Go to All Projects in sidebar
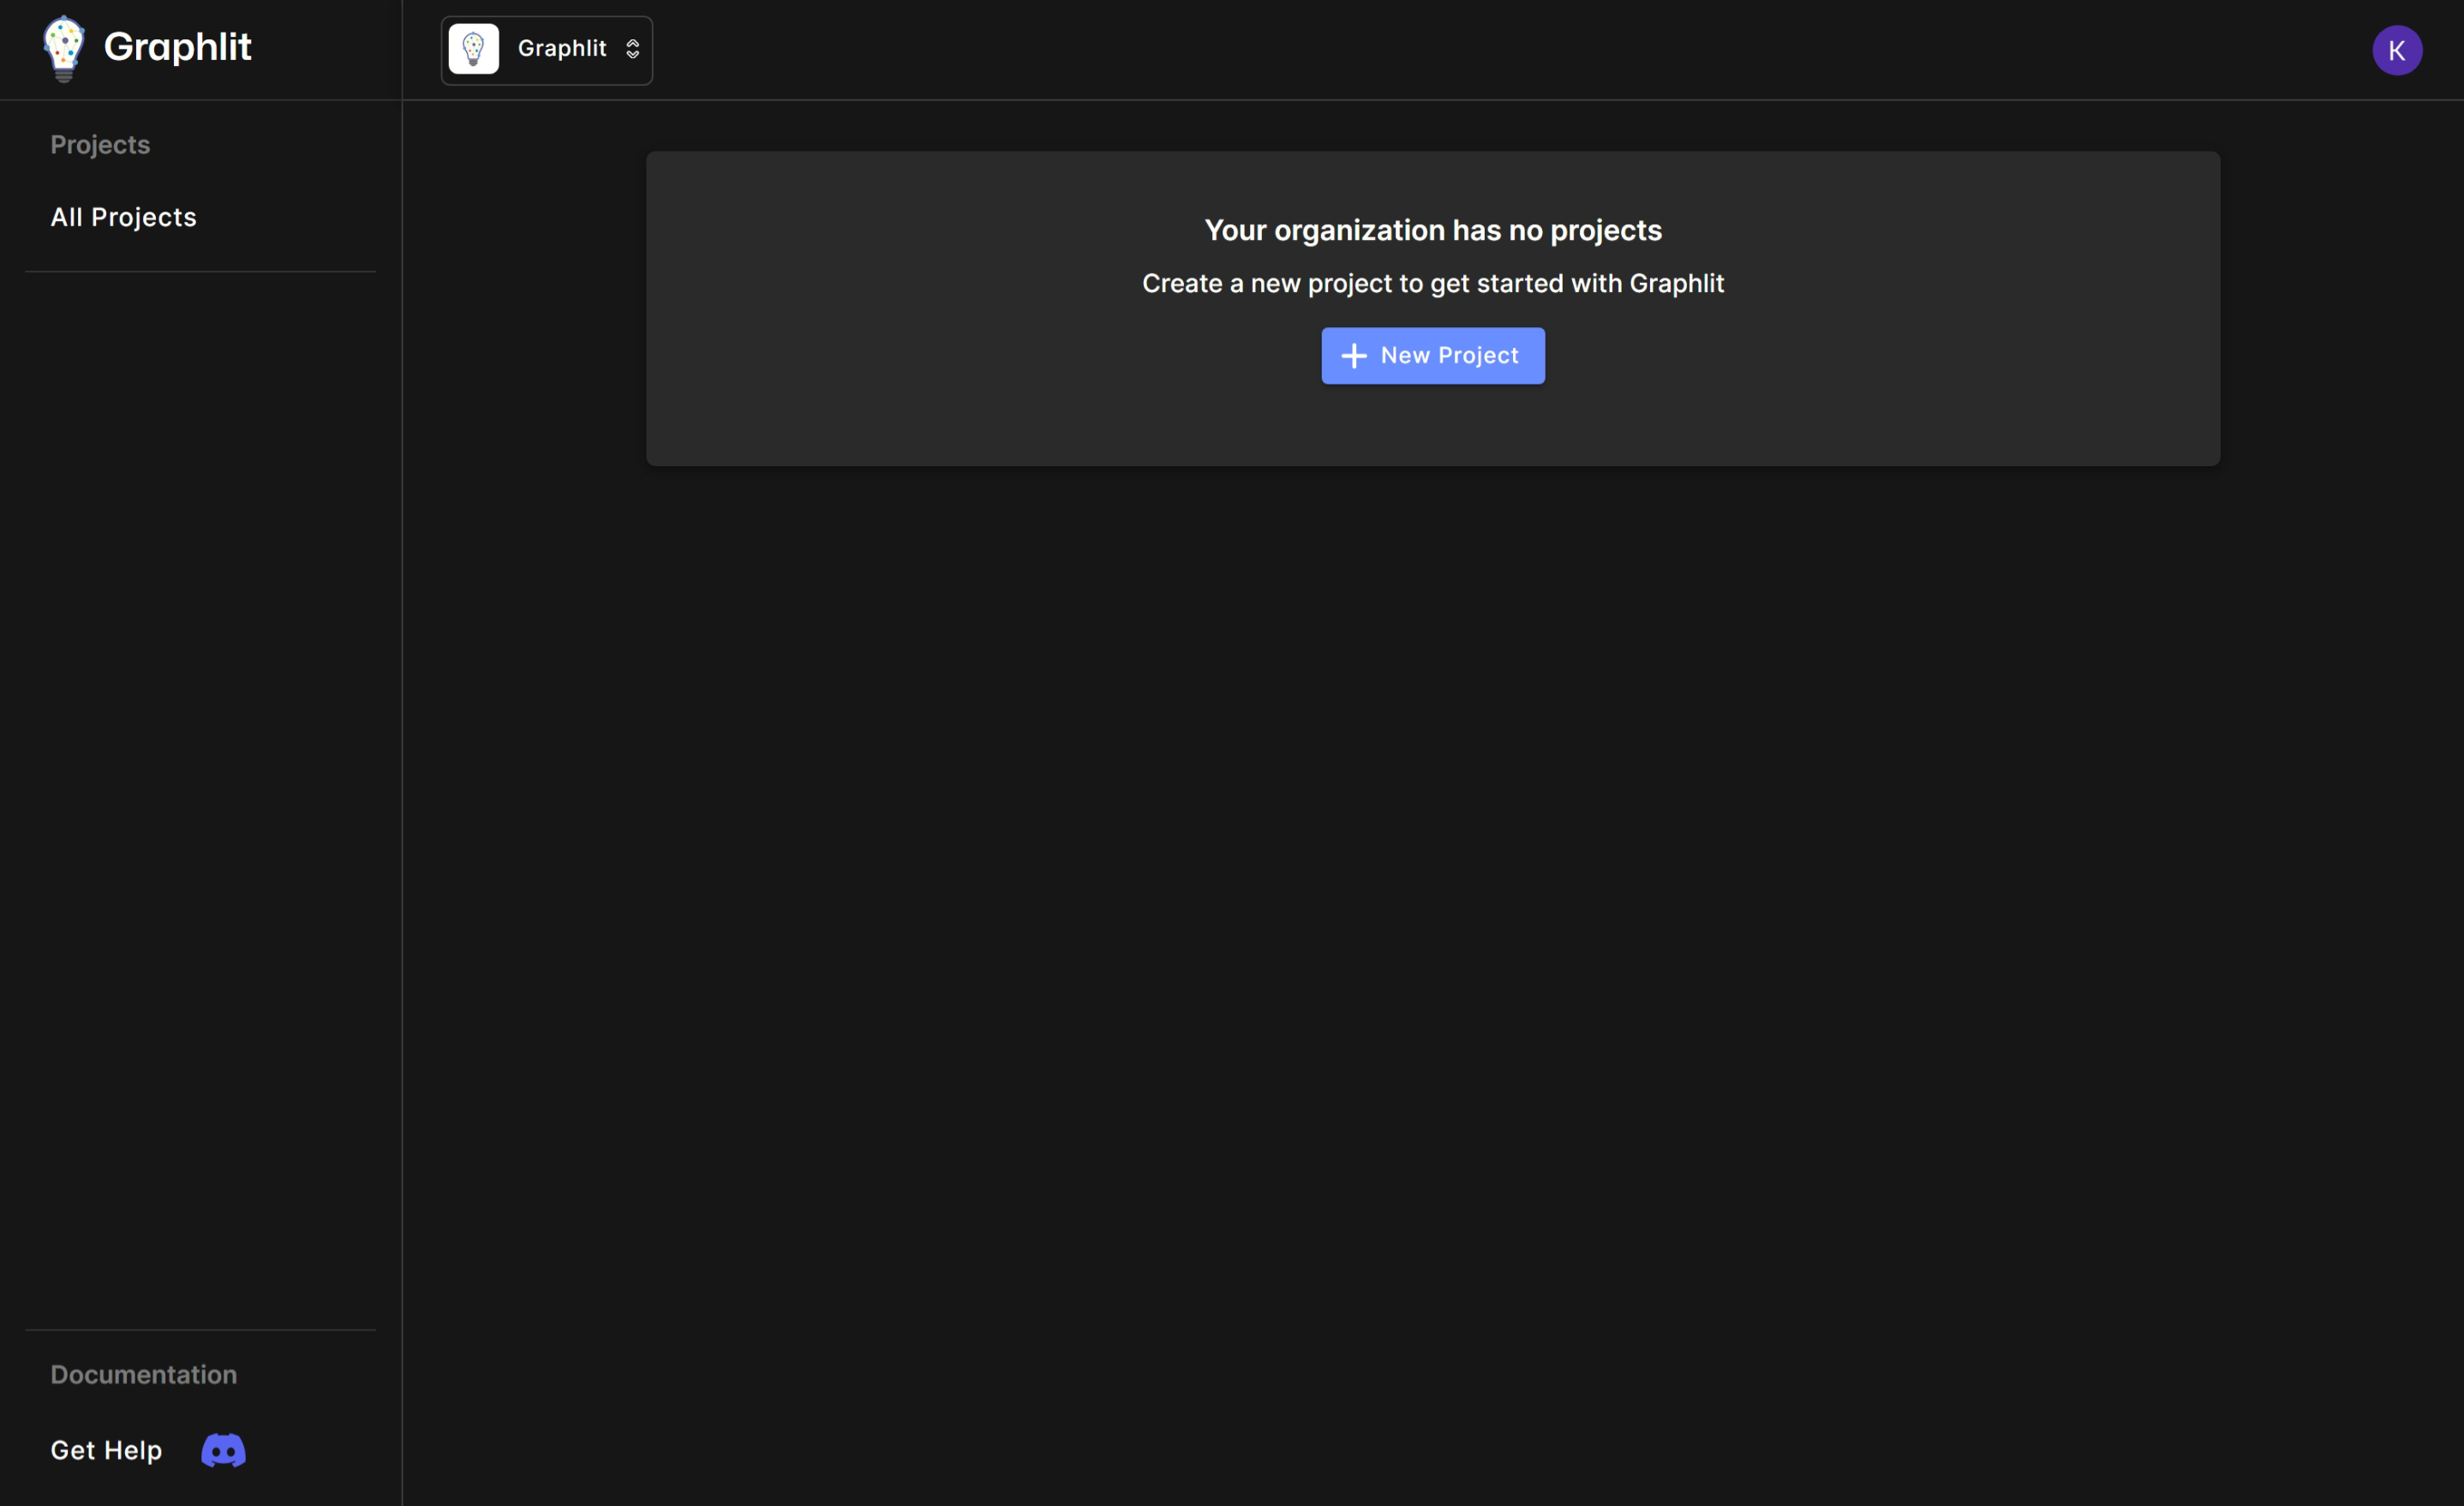This screenshot has width=2464, height=1506. coord(123,217)
